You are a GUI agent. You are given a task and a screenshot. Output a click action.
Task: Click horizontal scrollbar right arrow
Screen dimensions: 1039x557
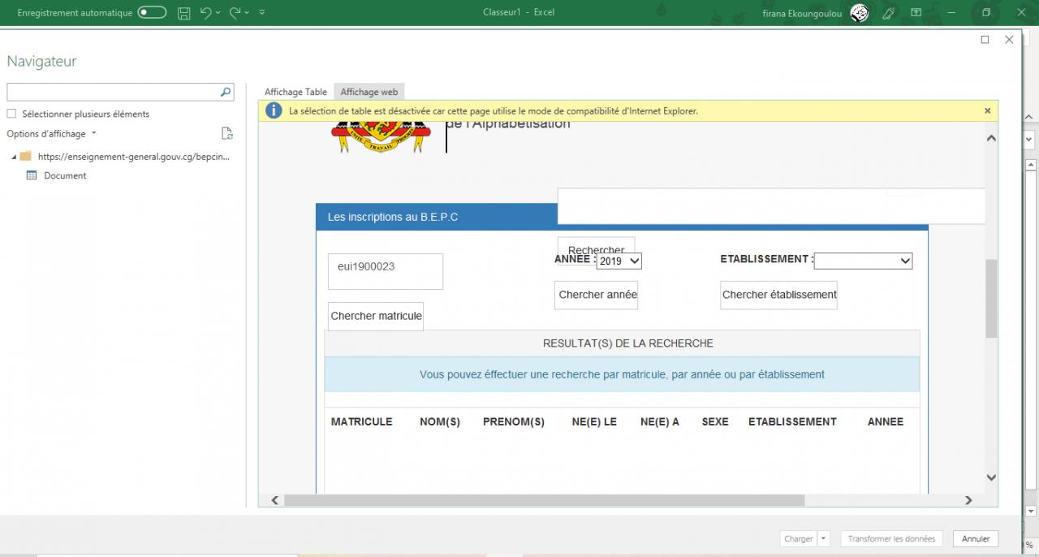click(x=968, y=500)
